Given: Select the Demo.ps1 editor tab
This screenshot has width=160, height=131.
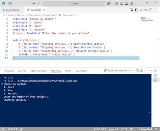Looking at the screenshot, I should 36,10.
